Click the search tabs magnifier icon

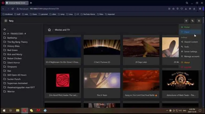tap(187, 3)
